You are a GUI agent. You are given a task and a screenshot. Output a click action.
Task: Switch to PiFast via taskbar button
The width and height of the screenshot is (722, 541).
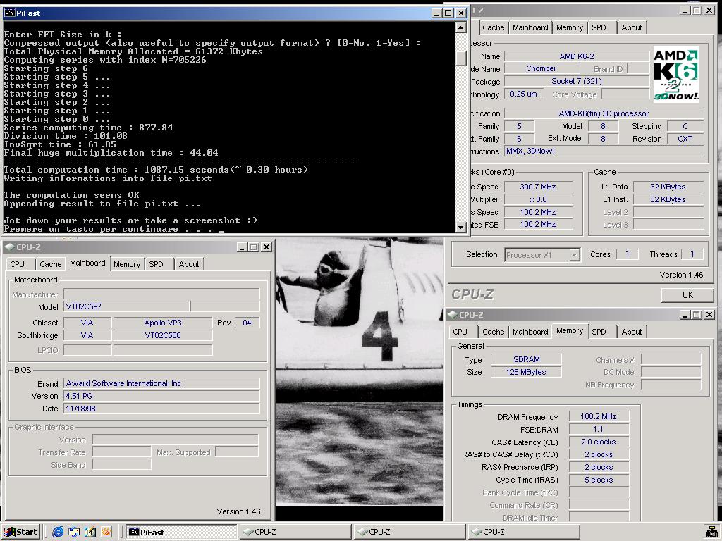pos(180,532)
